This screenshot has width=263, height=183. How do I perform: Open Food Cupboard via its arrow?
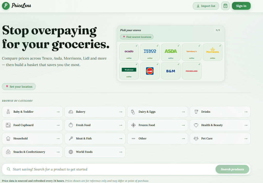(58, 125)
